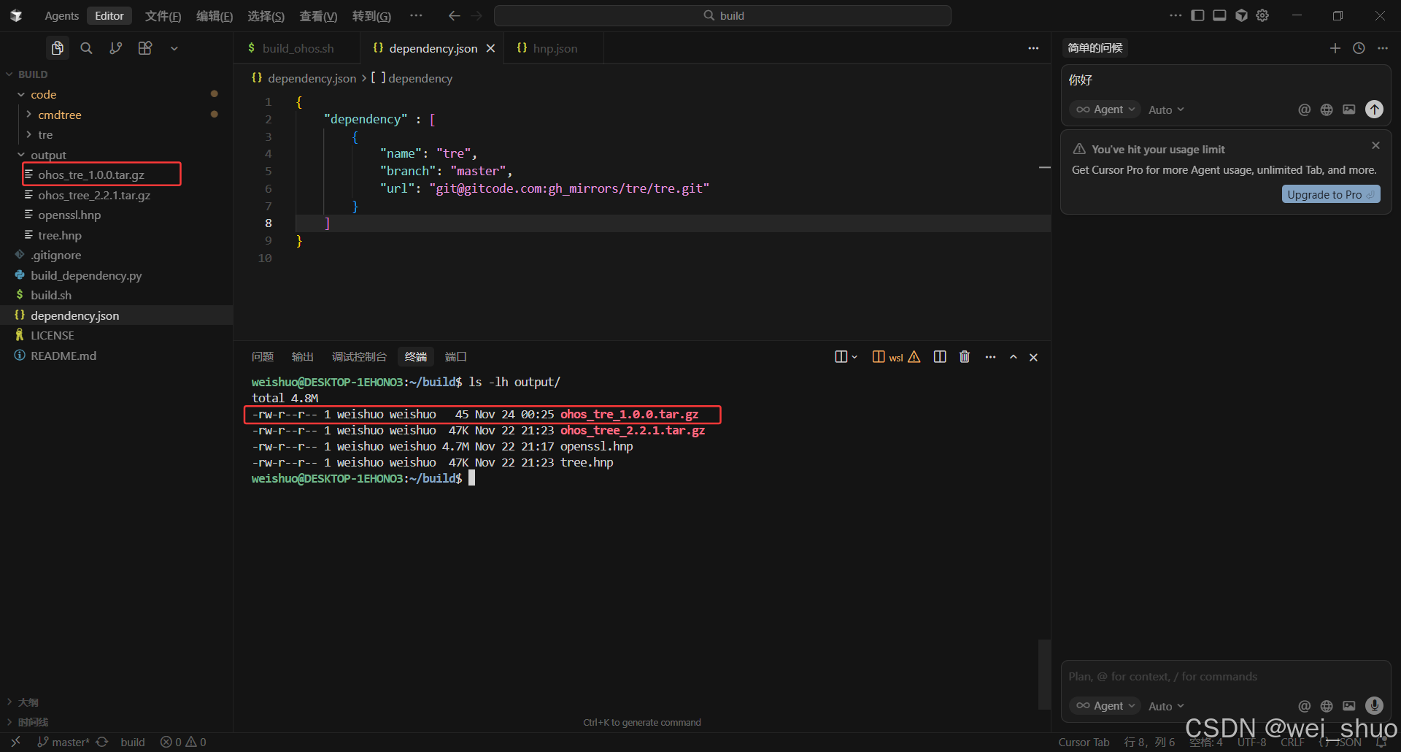
Task: Kill terminal with trash icon
Action: pyautogui.click(x=965, y=357)
